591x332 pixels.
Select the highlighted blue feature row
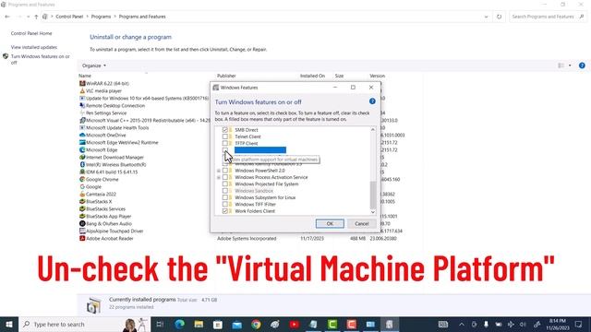[x=260, y=150]
